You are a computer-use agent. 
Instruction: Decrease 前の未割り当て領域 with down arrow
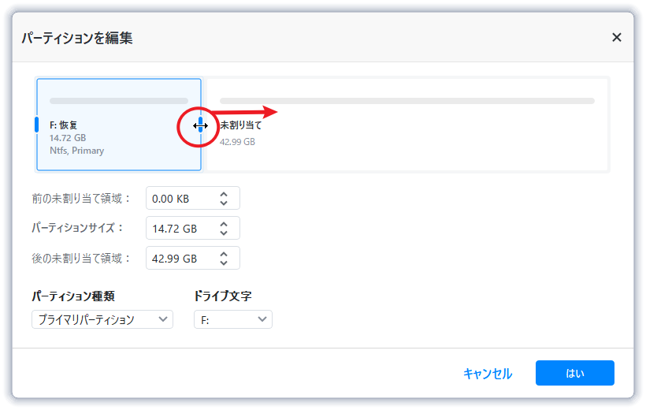224,203
